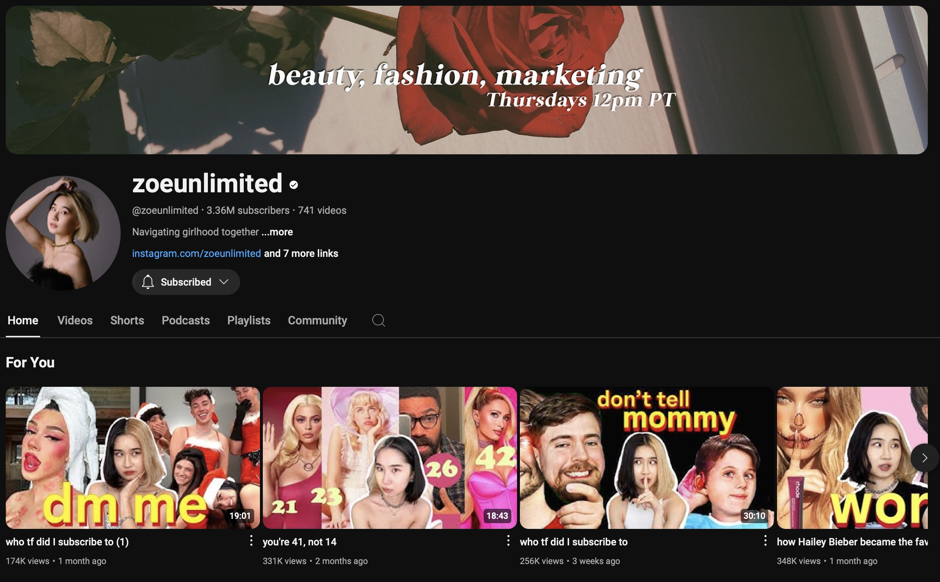
Task: Click "Navigating girlhood together" description
Action: pos(195,232)
